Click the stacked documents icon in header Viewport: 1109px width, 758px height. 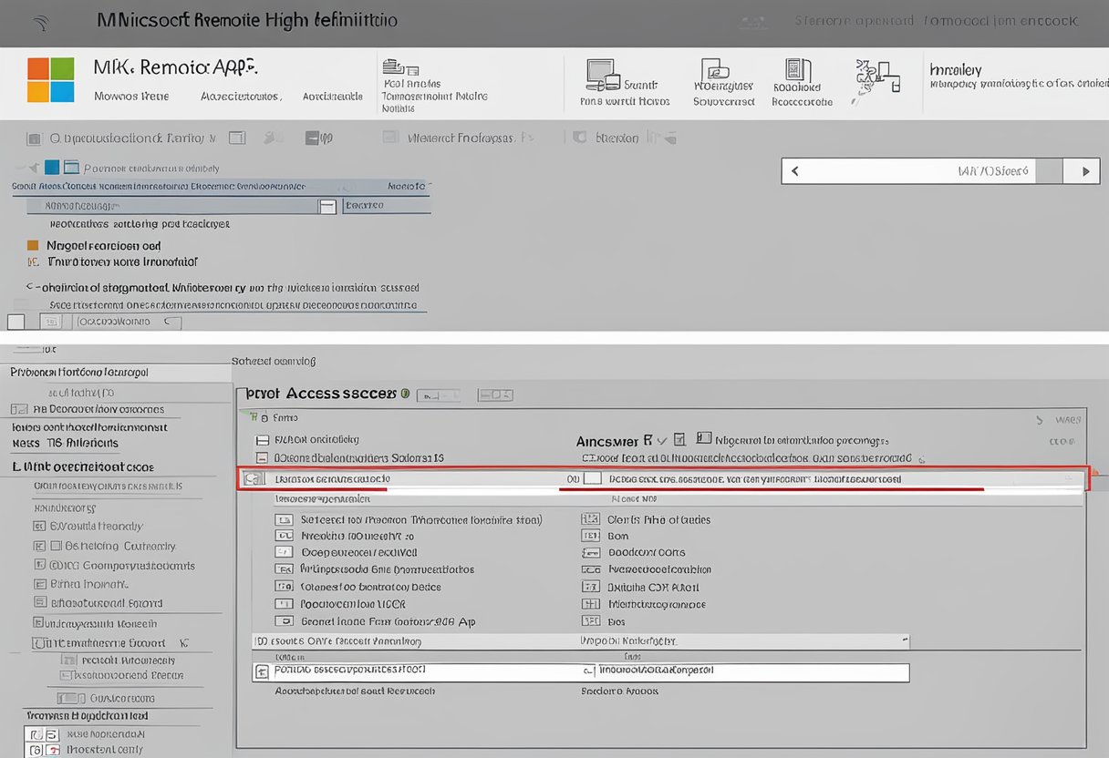click(x=394, y=67)
